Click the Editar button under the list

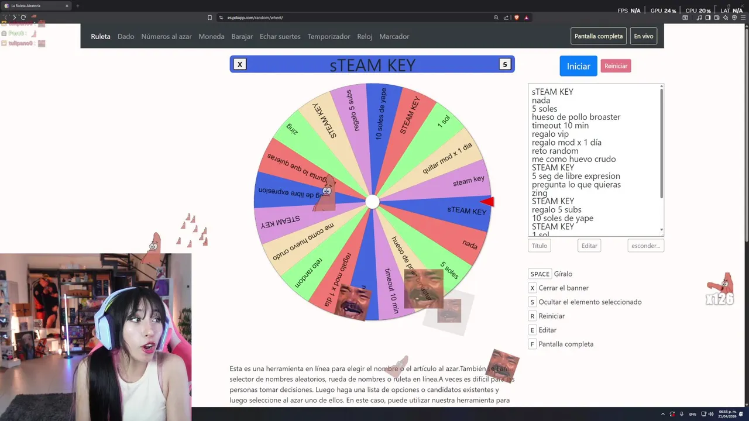(x=589, y=246)
